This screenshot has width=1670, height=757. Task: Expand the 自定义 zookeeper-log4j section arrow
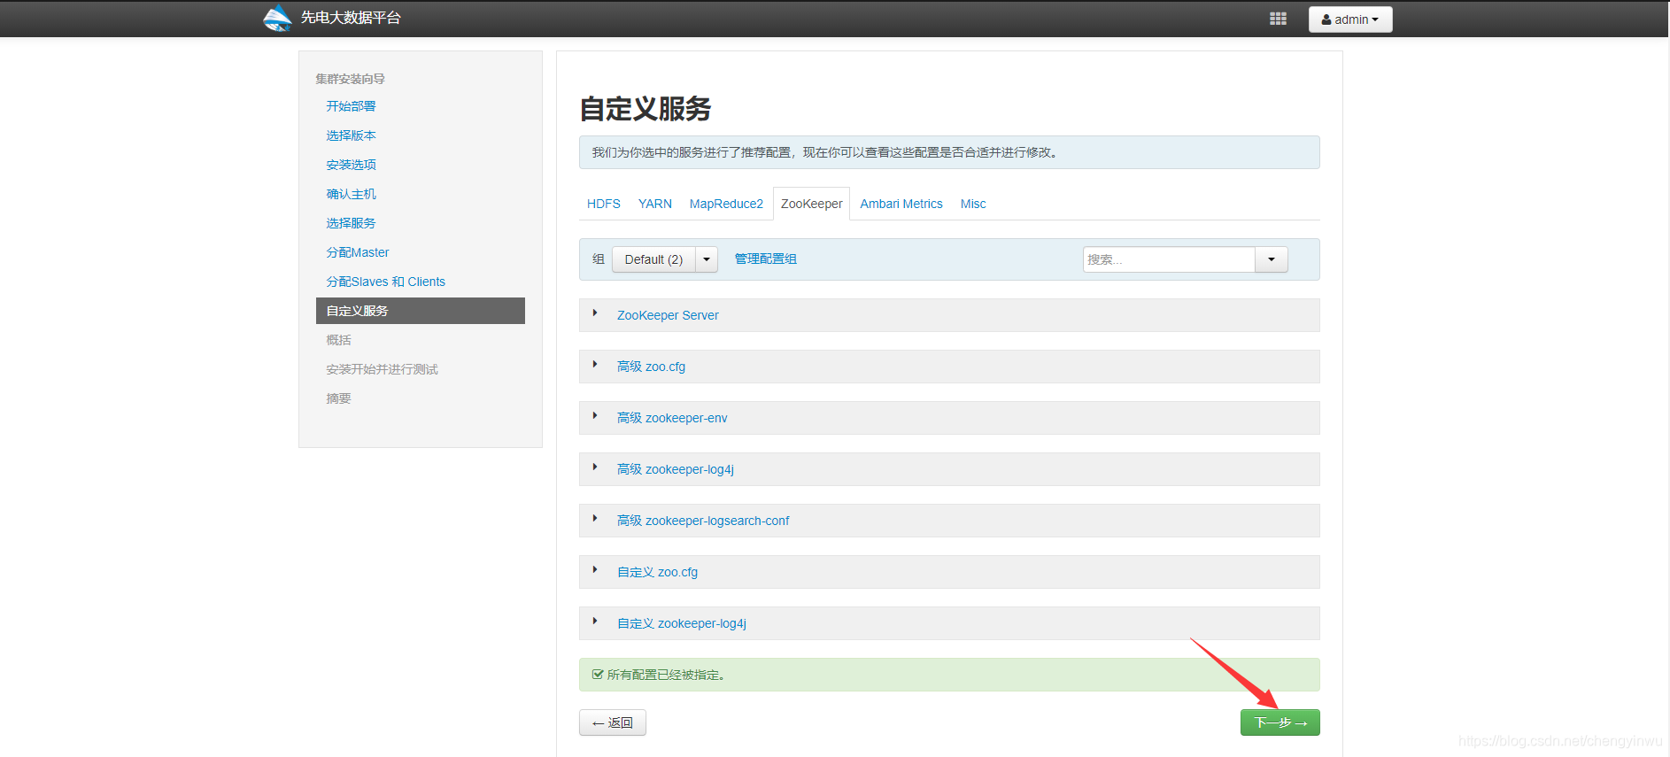point(595,622)
